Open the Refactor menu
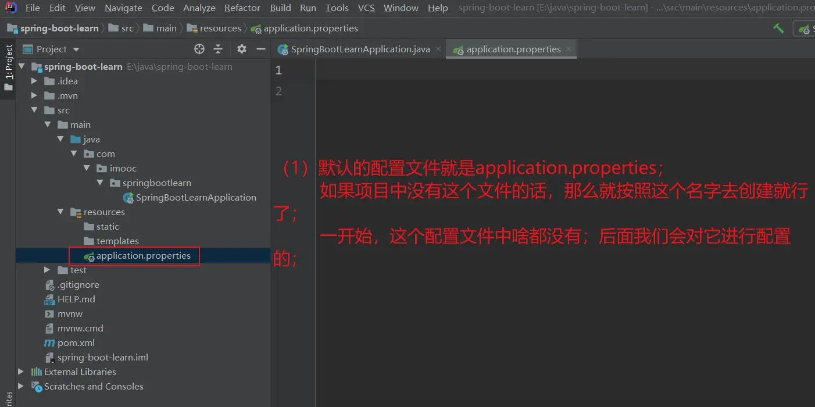 pos(242,8)
